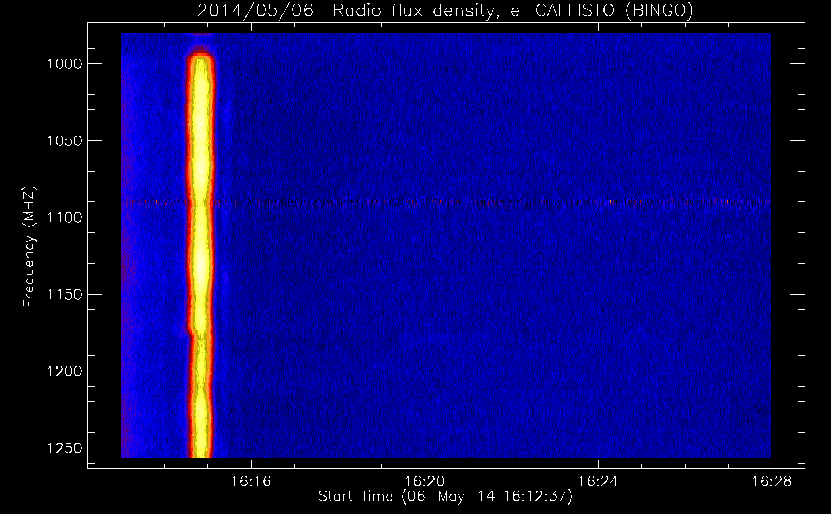Click the 16:28 time tick label
This screenshot has width=831, height=514.
coord(771,481)
